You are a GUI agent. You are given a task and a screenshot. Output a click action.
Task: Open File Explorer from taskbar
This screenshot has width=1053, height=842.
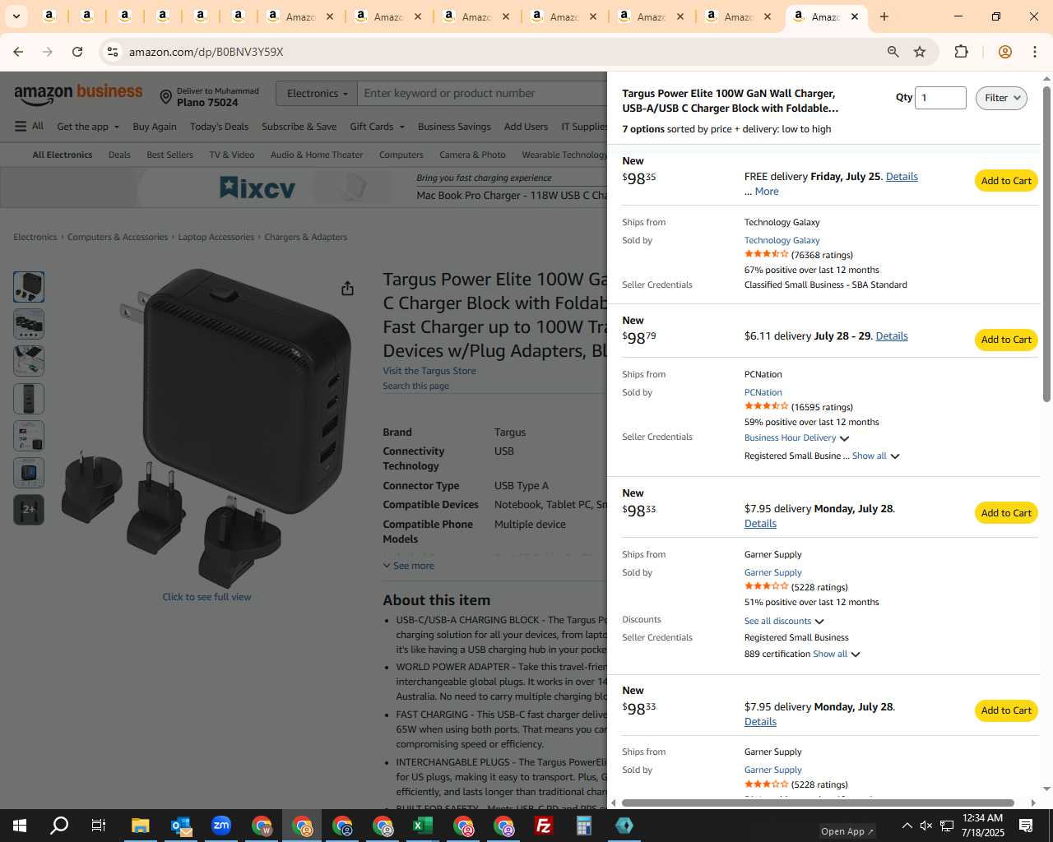click(140, 826)
